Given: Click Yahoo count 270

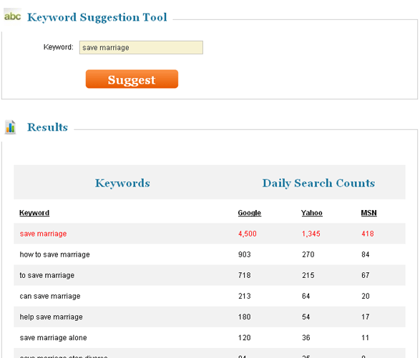Looking at the screenshot, I should click(x=308, y=254).
